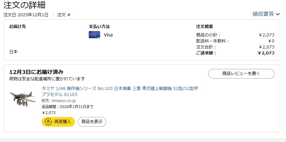Screen dimensions: 286x142
Task: Select the ご請求額 total label
Action: click(x=206, y=53)
